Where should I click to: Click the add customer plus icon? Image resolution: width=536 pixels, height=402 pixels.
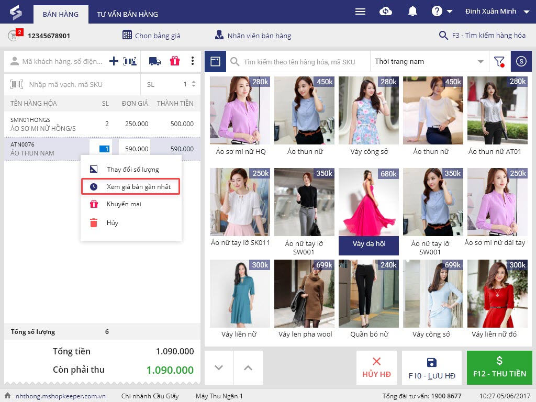[114, 61]
